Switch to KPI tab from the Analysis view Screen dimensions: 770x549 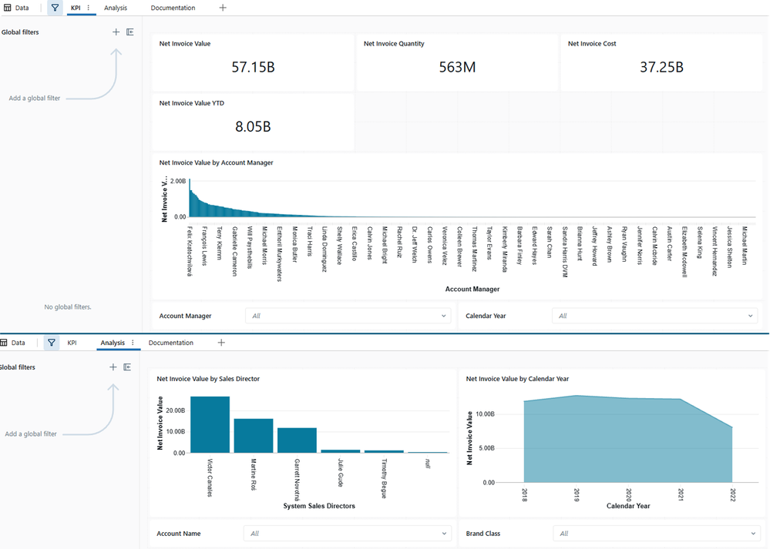[x=72, y=343]
